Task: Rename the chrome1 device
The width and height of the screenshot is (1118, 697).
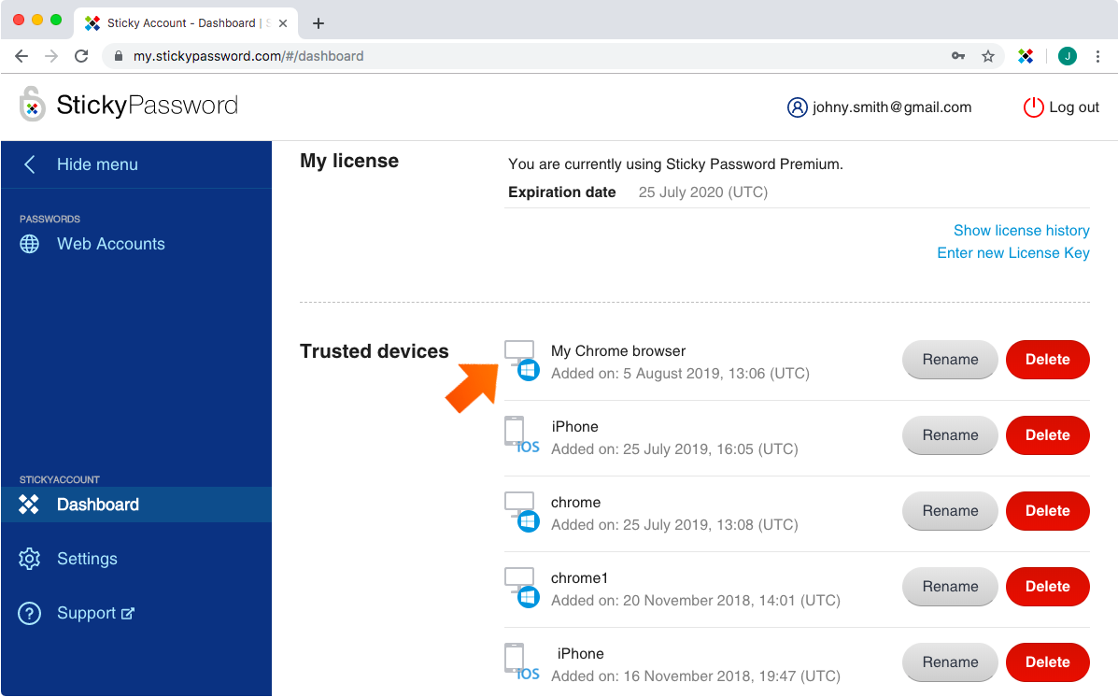Action: tap(950, 587)
